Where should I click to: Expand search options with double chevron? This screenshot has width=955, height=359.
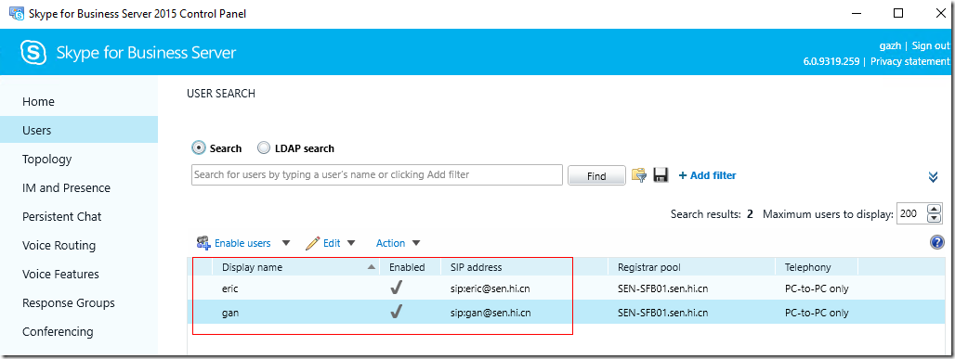(933, 176)
